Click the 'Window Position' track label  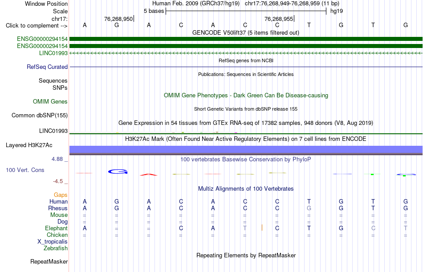click(x=46, y=4)
